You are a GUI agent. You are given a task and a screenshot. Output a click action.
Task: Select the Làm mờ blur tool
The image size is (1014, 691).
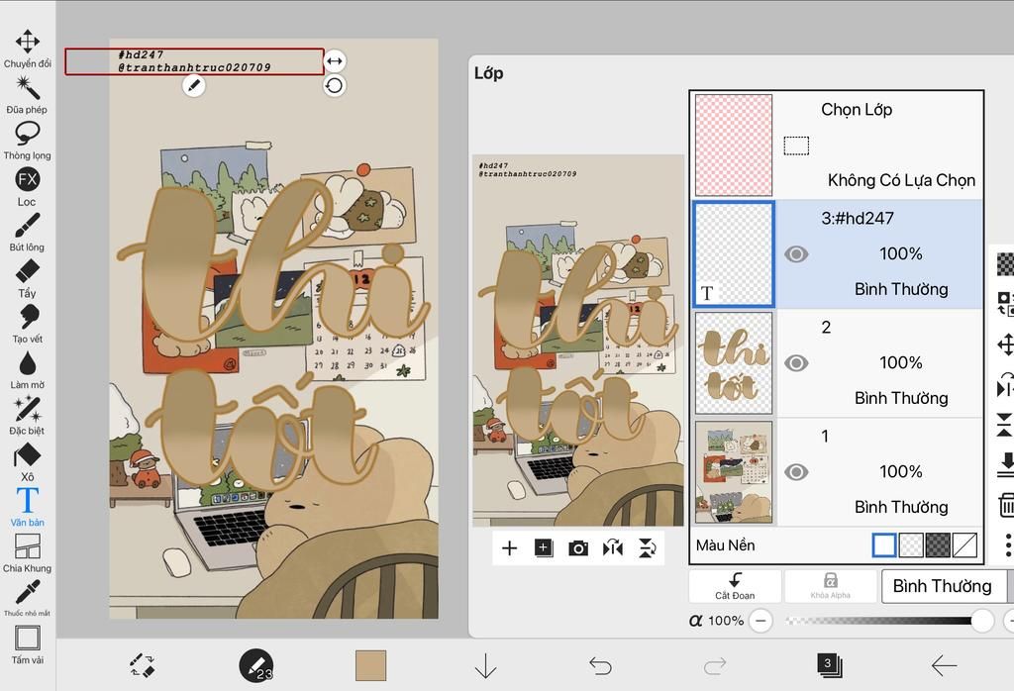pyautogui.click(x=27, y=369)
